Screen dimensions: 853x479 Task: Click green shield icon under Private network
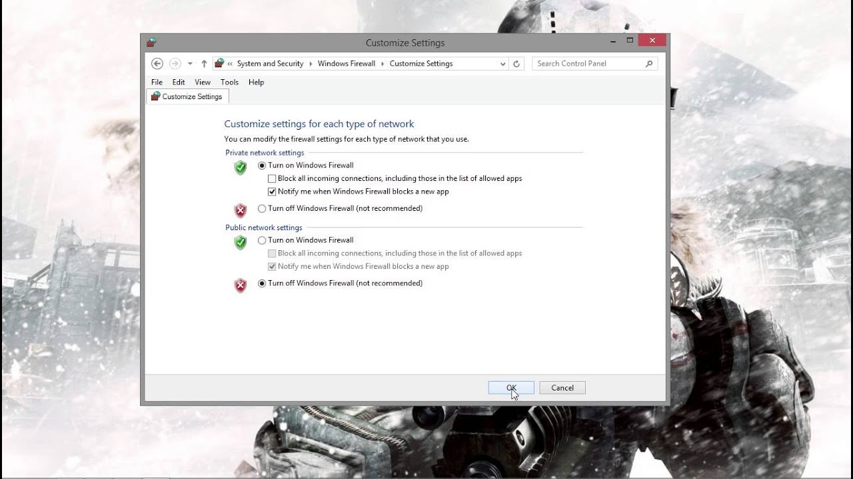(x=241, y=168)
